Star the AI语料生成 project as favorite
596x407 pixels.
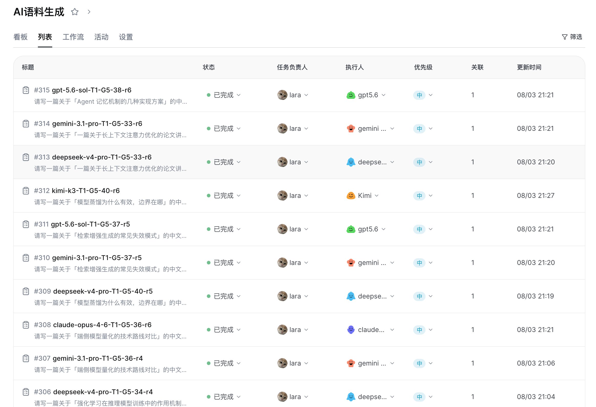pyautogui.click(x=75, y=12)
